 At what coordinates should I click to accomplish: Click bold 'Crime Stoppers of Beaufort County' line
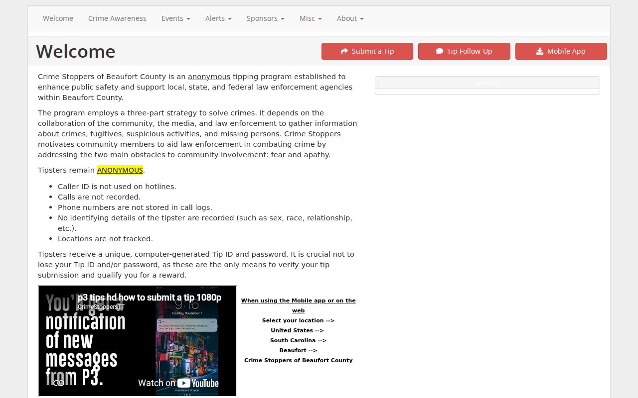pyautogui.click(x=299, y=360)
